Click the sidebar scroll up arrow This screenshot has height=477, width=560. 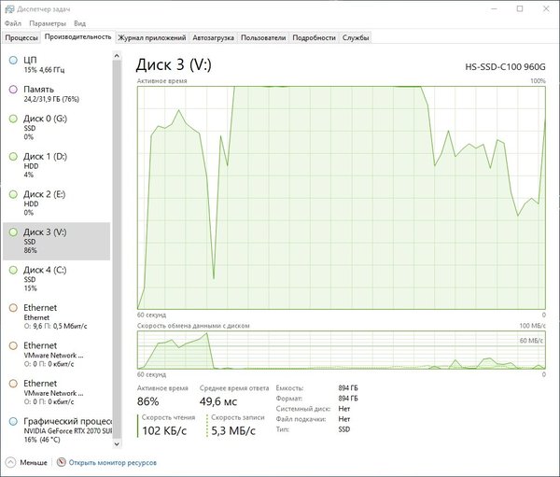pyautogui.click(x=117, y=56)
